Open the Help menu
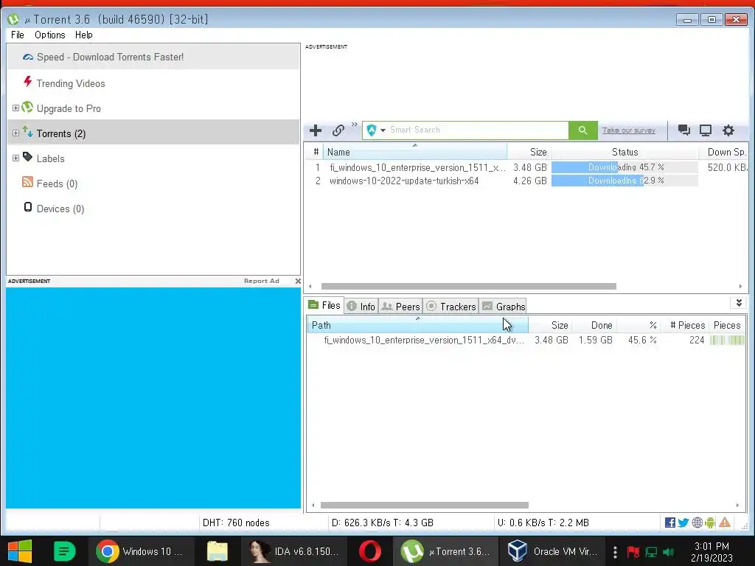Viewport: 755px width, 566px height. (84, 35)
